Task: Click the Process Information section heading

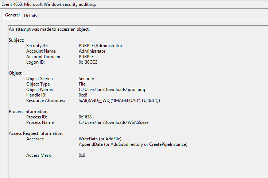Action: point(28,111)
